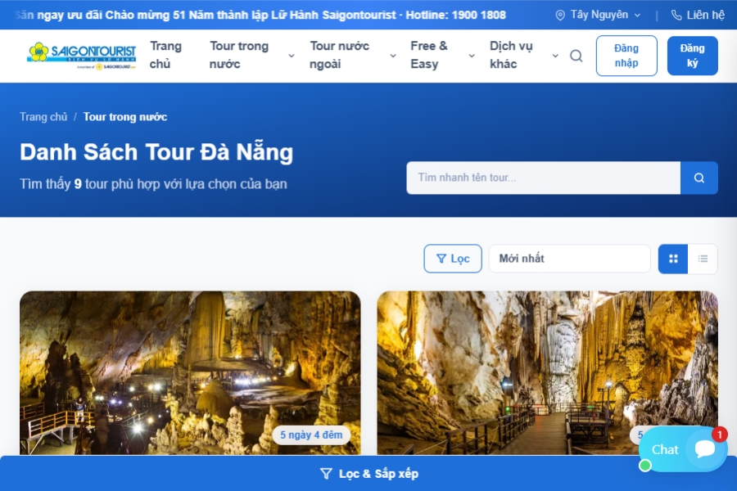The height and width of the screenshot is (491, 737).
Task: Open Lọc & Sắp xếp bottom bar
Action: [x=368, y=474]
